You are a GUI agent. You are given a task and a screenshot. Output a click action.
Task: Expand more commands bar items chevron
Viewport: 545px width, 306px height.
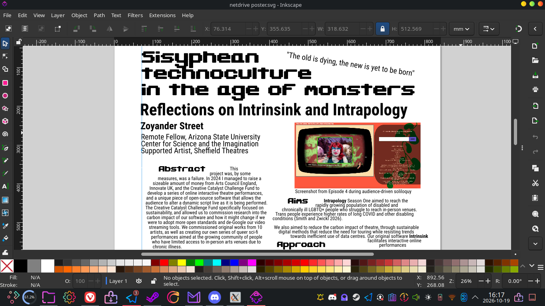point(535,243)
